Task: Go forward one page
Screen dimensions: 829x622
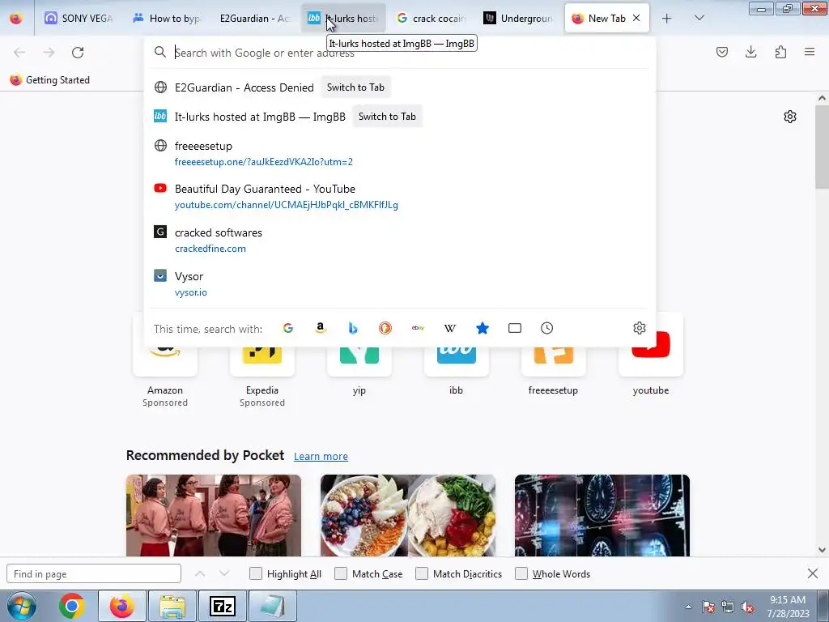Action: pyautogui.click(x=49, y=53)
